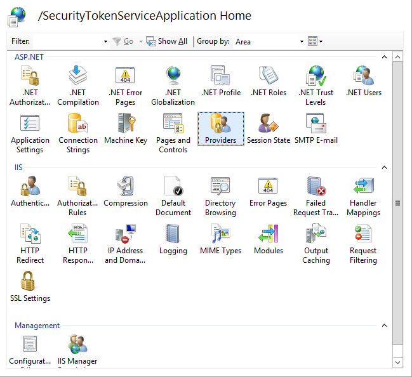Open Directory Browsing
Viewport: 412px width, 377px height.
pos(220,196)
